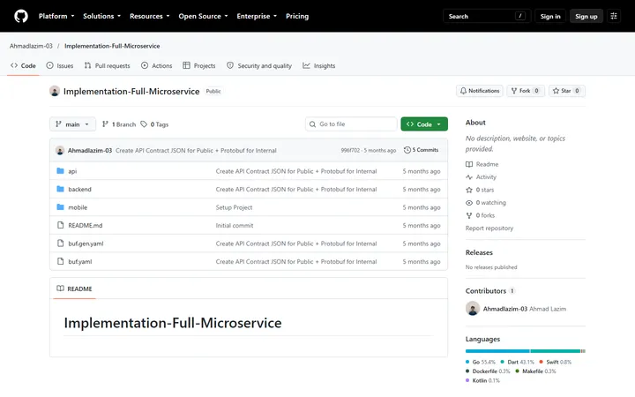Open the mobile folder
Screen dimensions: 635x397
pyautogui.click(x=78, y=207)
